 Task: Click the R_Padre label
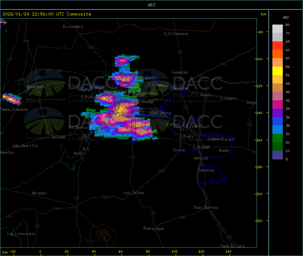pos(193,126)
